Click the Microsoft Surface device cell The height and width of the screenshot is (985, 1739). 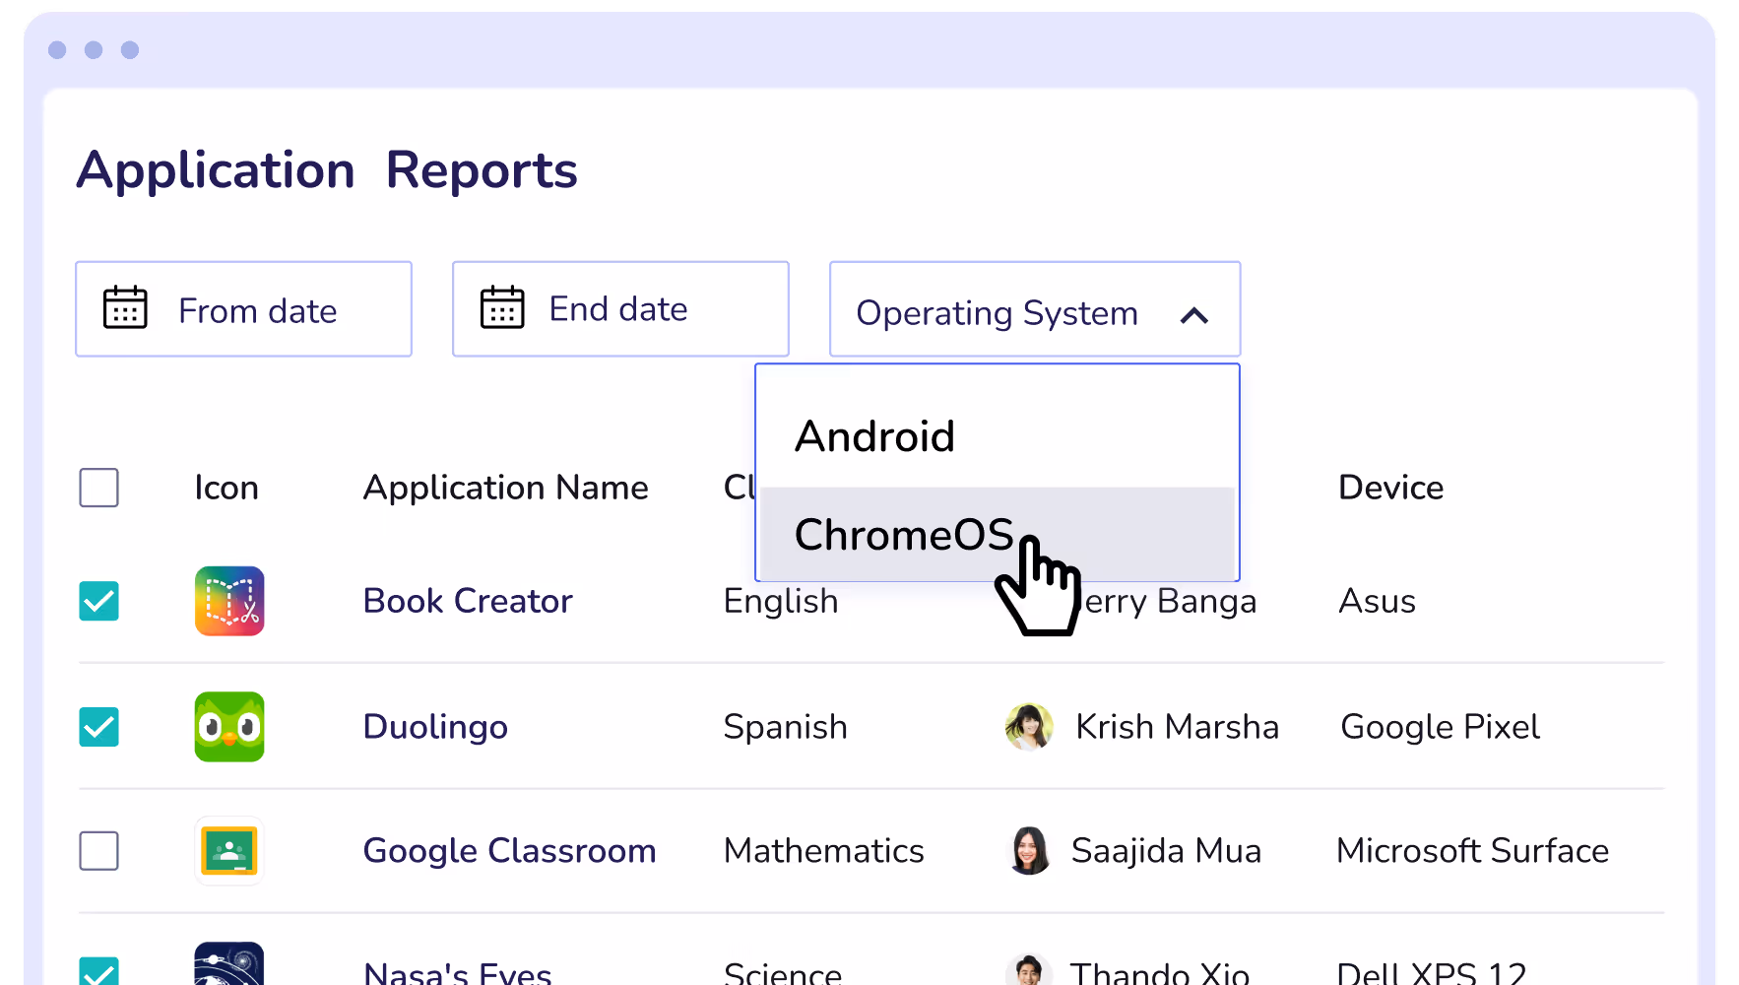click(1472, 851)
